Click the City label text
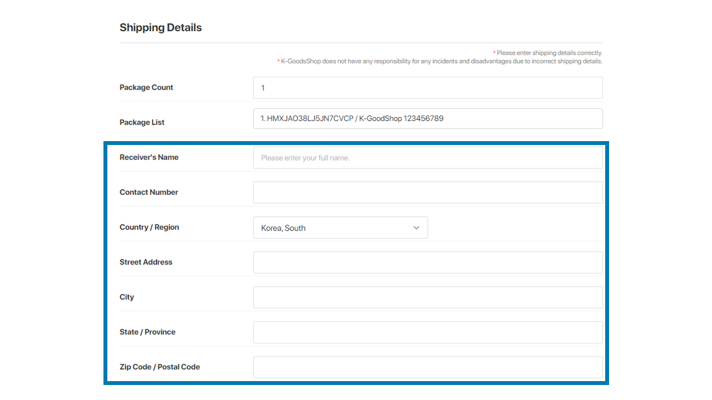Screen dimensions: 712x400 click(x=127, y=297)
